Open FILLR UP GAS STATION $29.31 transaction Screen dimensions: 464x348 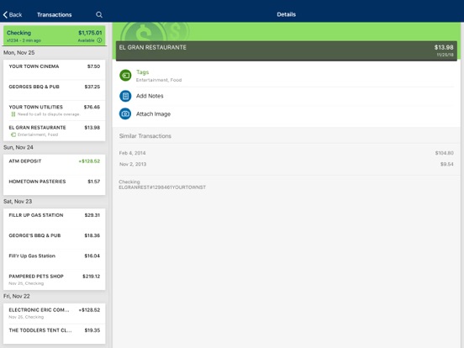pos(55,219)
